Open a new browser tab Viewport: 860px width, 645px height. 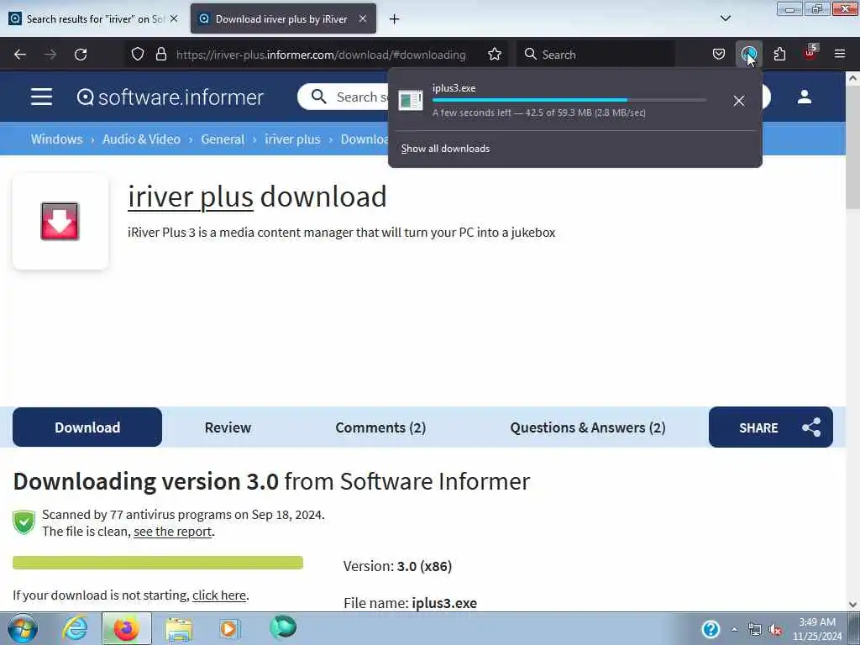click(x=394, y=19)
